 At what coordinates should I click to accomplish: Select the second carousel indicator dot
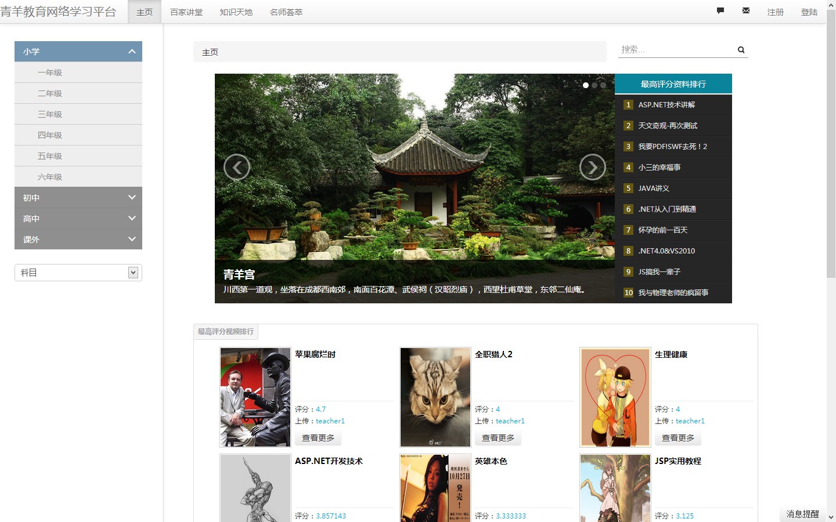coord(594,85)
